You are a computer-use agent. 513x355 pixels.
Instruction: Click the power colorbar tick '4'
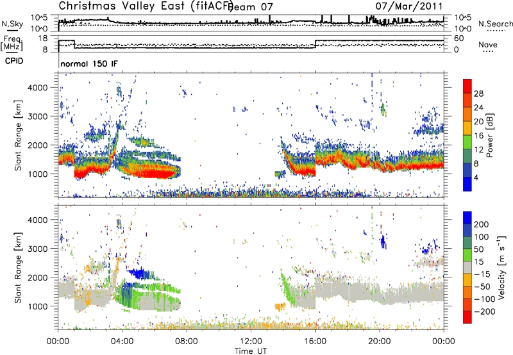pos(476,177)
